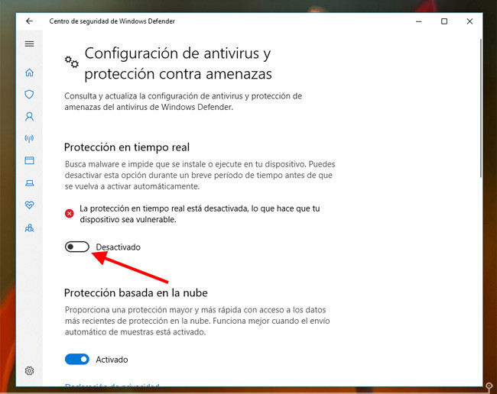
Task: Open the settings gear in sidebar
Action: tap(29, 370)
